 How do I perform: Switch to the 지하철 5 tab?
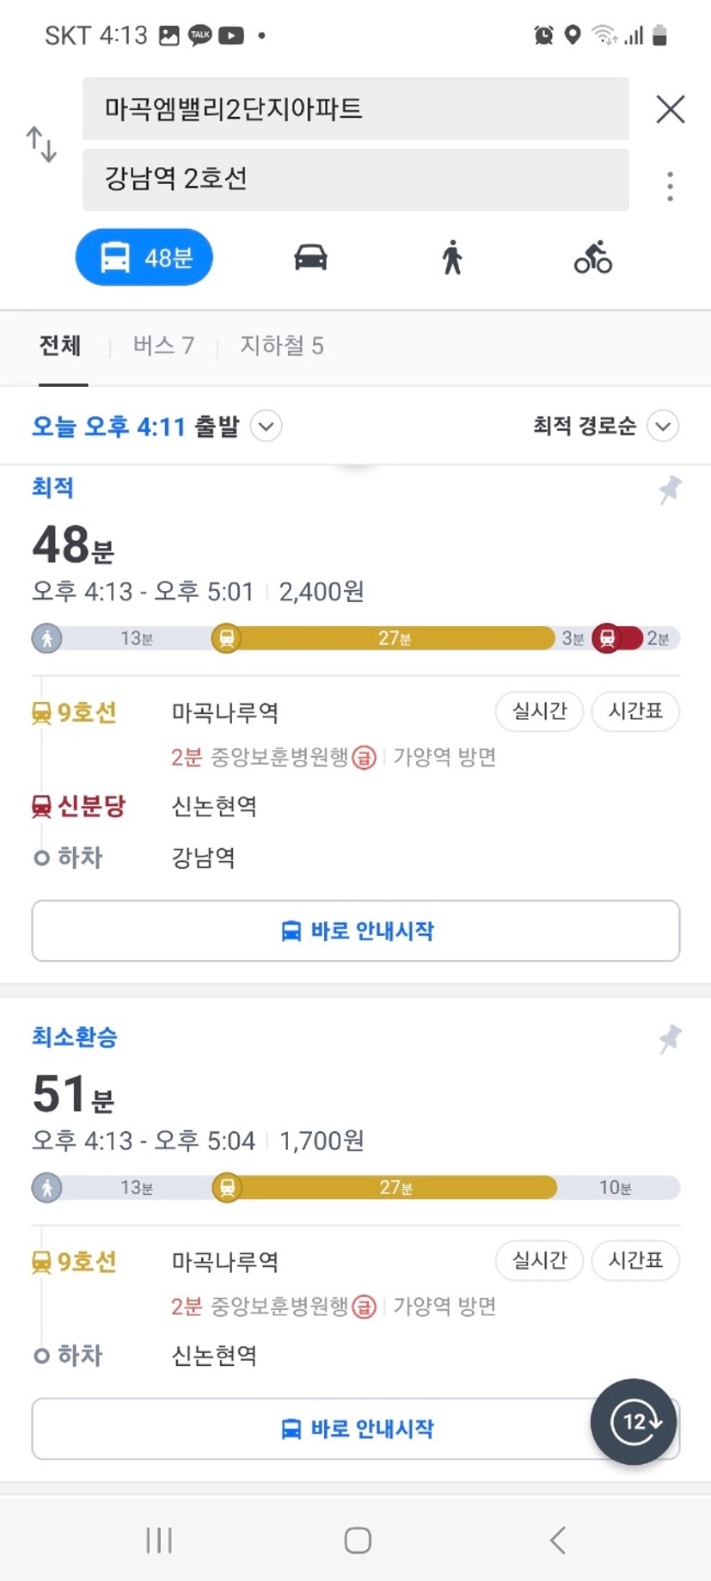[x=281, y=346]
